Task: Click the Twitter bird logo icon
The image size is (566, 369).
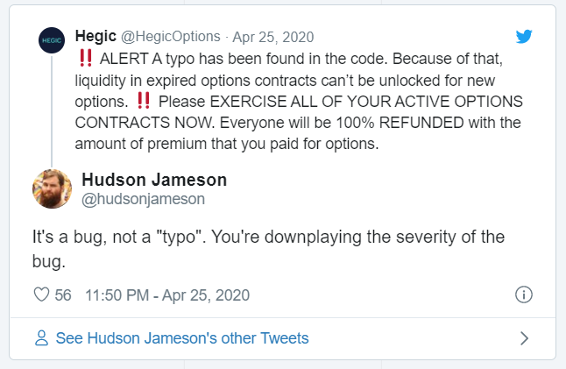Action: [x=524, y=37]
